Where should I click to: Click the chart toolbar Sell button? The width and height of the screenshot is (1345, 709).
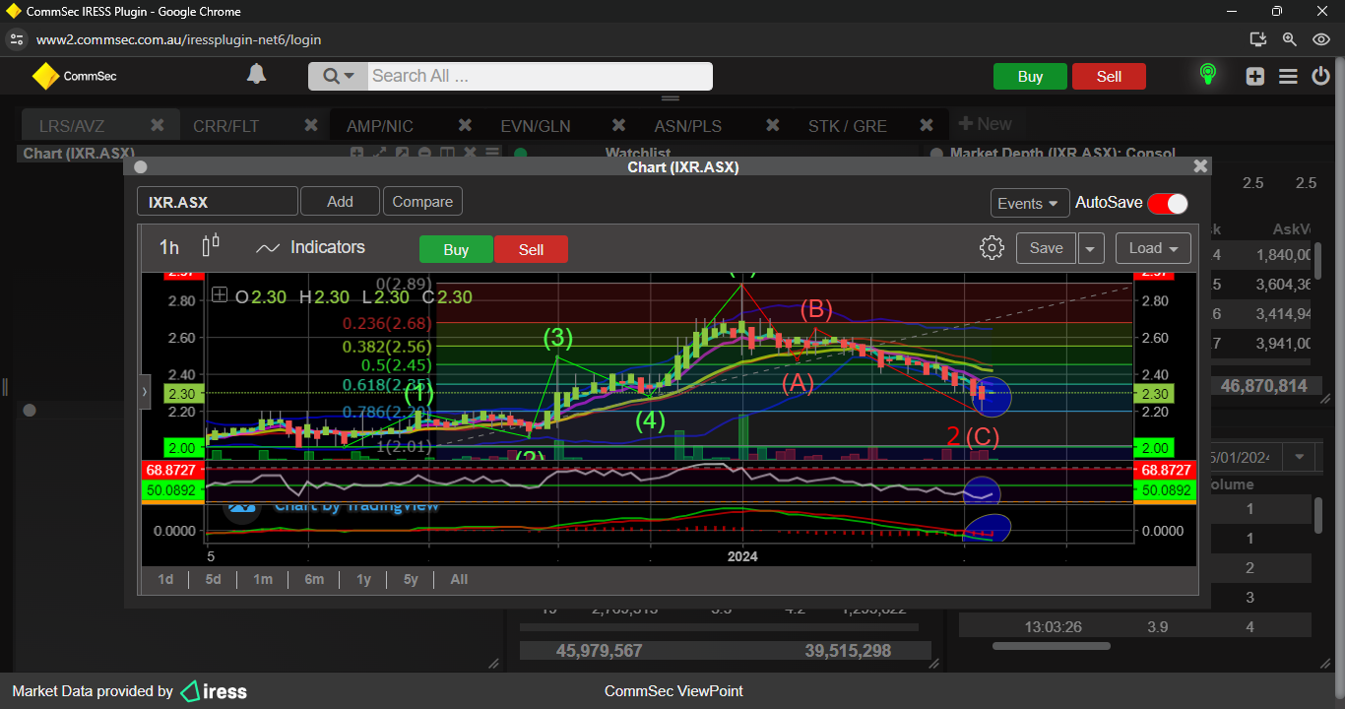(x=531, y=250)
